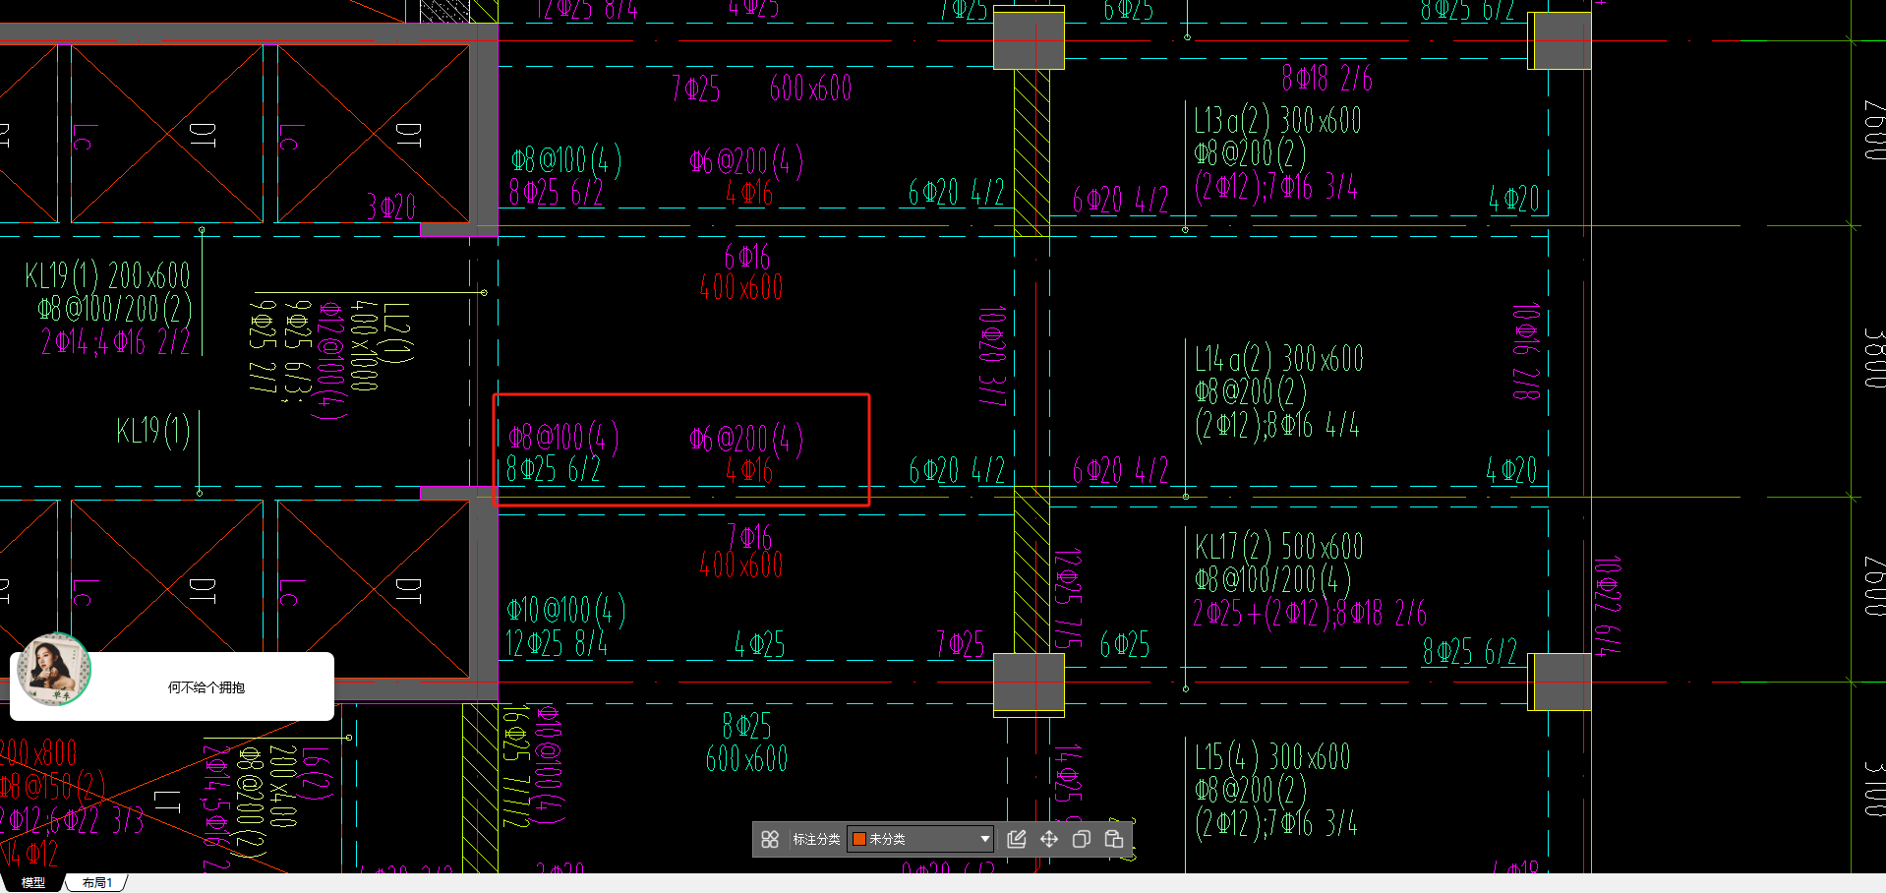Switch to the 布局1 layout tab
The height and width of the screenshot is (893, 1886).
point(97,883)
